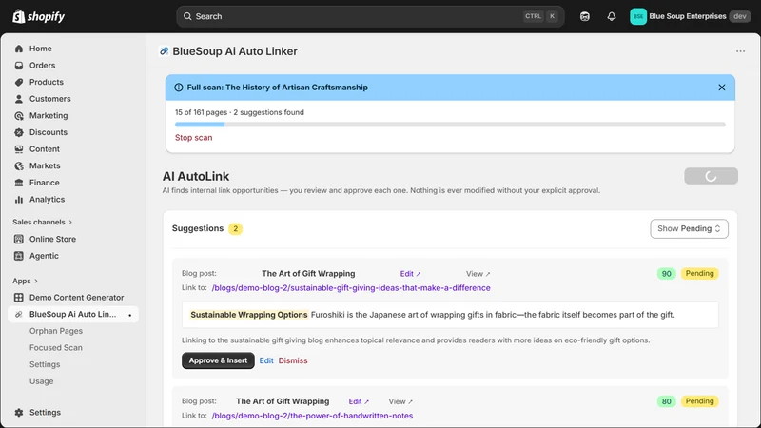The image size is (761, 428).
Task: Click the Shopify logo
Action: [38, 16]
